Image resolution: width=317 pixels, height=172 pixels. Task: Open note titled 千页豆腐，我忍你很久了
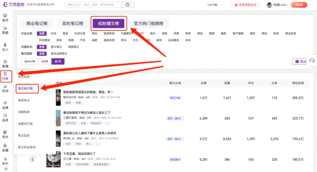click(80, 154)
